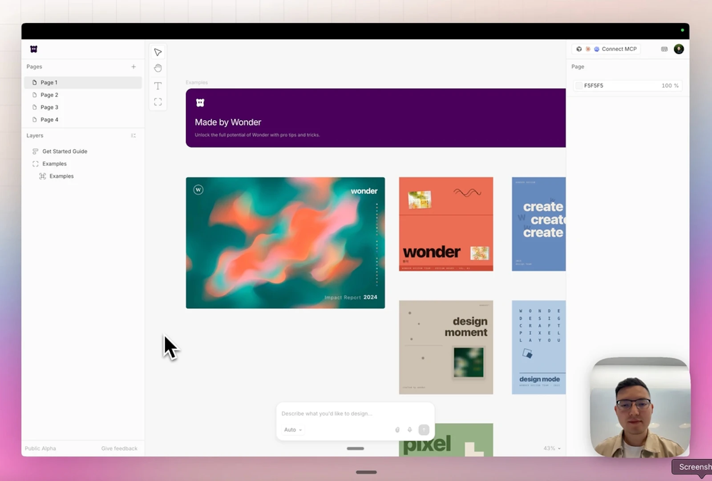The image size is (712, 481).
Task: Switch to Page 4
Action: point(49,119)
